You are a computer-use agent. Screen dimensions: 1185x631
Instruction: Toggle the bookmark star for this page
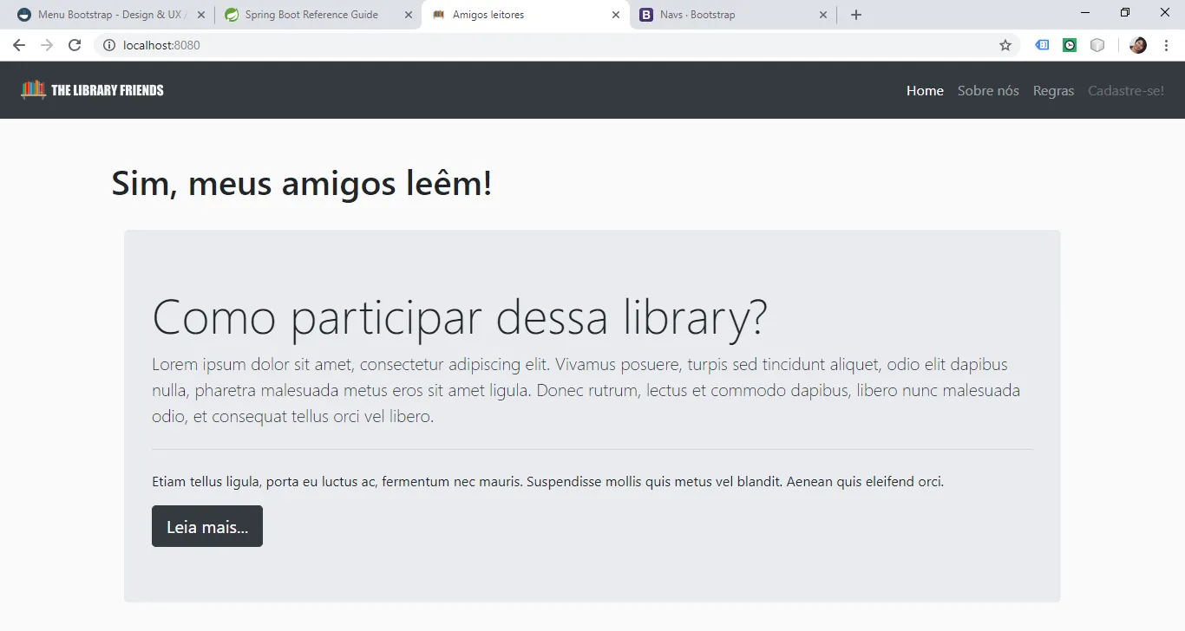coord(1004,44)
